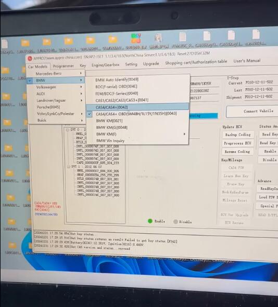Click the Backup Coding button
The width and height of the screenshot is (278, 307).
238,135
